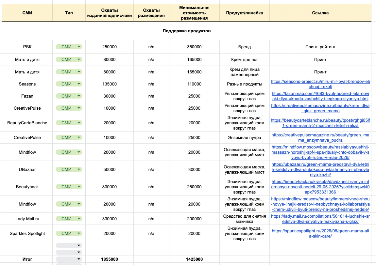Viewport: 376px width, 265px height.
Task: Click the Итог label cell
Action: pos(27,259)
